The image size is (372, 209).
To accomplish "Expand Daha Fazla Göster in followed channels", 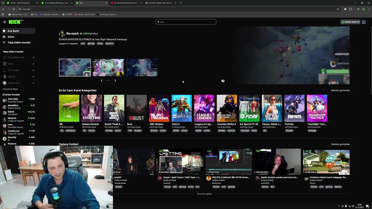I will [x=10, y=89].
